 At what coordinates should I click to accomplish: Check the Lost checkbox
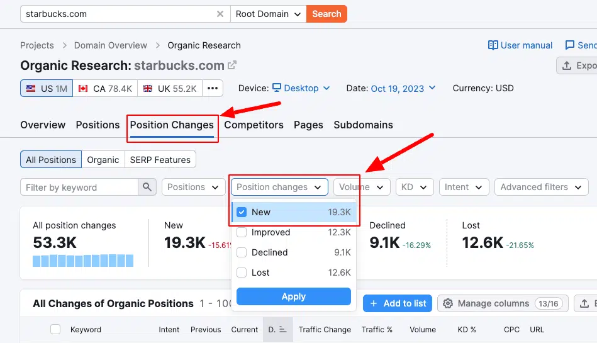click(242, 273)
